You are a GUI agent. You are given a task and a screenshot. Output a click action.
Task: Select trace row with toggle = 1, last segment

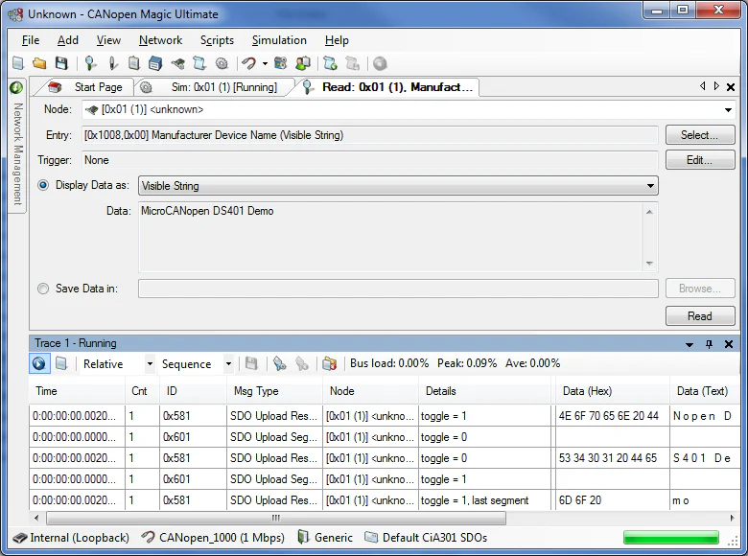pyautogui.click(x=385, y=500)
